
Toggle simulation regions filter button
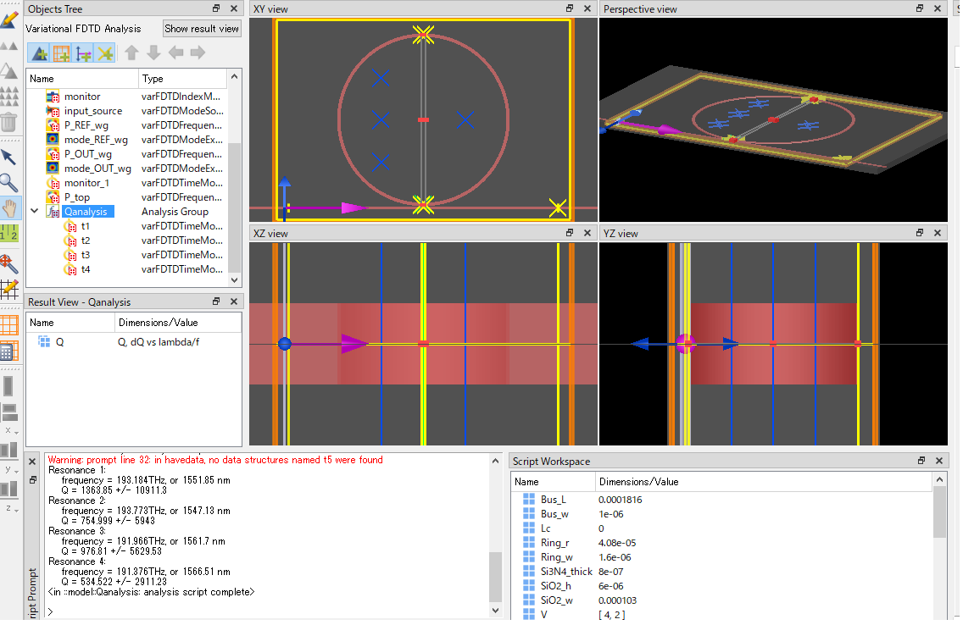pyautogui.click(x=61, y=53)
